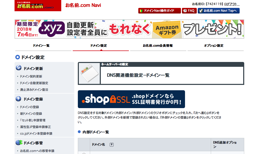Click the ドメイン移管 transfer icon
Viewport: 258px width, 154px height.
(19, 143)
